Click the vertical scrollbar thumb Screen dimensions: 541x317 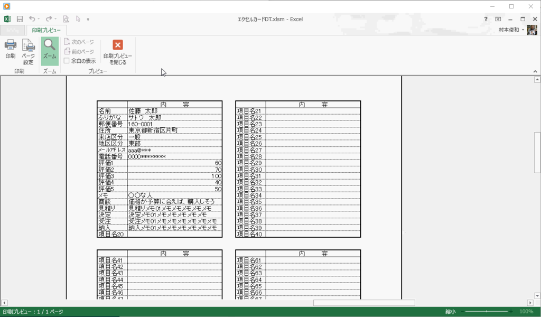(x=537, y=152)
